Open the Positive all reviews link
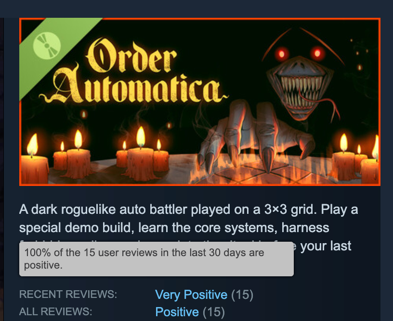This screenshot has height=321, width=393. [177, 312]
